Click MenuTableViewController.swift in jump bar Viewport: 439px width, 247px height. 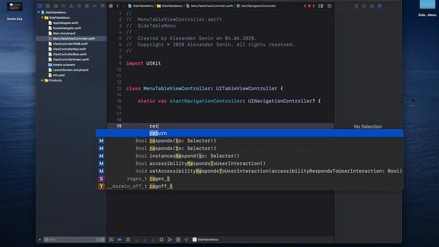[x=209, y=6]
